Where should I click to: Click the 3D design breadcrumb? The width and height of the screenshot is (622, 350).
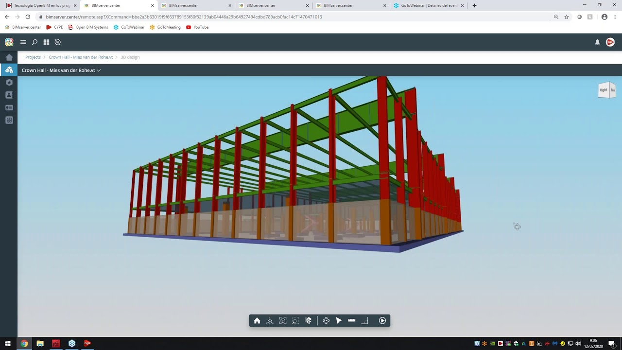[x=130, y=57]
